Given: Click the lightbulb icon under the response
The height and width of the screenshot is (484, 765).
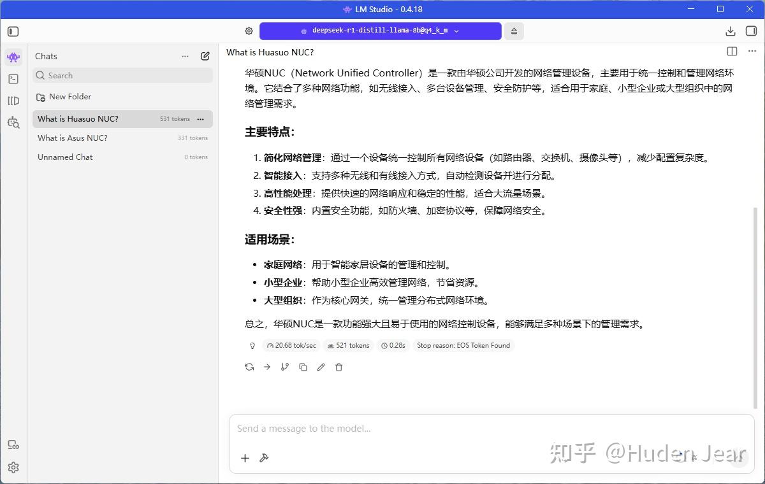Looking at the screenshot, I should tap(252, 346).
